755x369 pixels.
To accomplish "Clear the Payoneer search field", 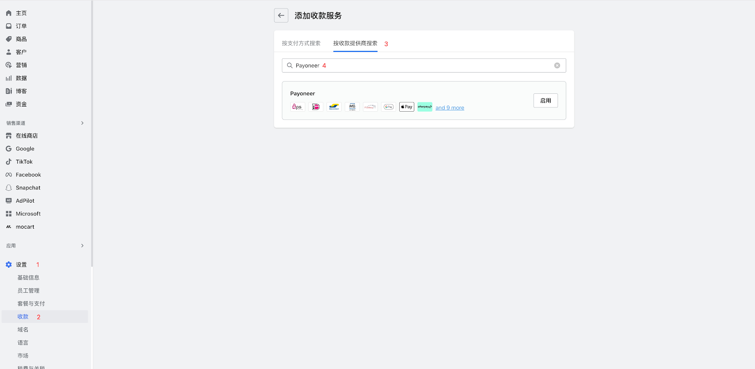I will click(557, 66).
